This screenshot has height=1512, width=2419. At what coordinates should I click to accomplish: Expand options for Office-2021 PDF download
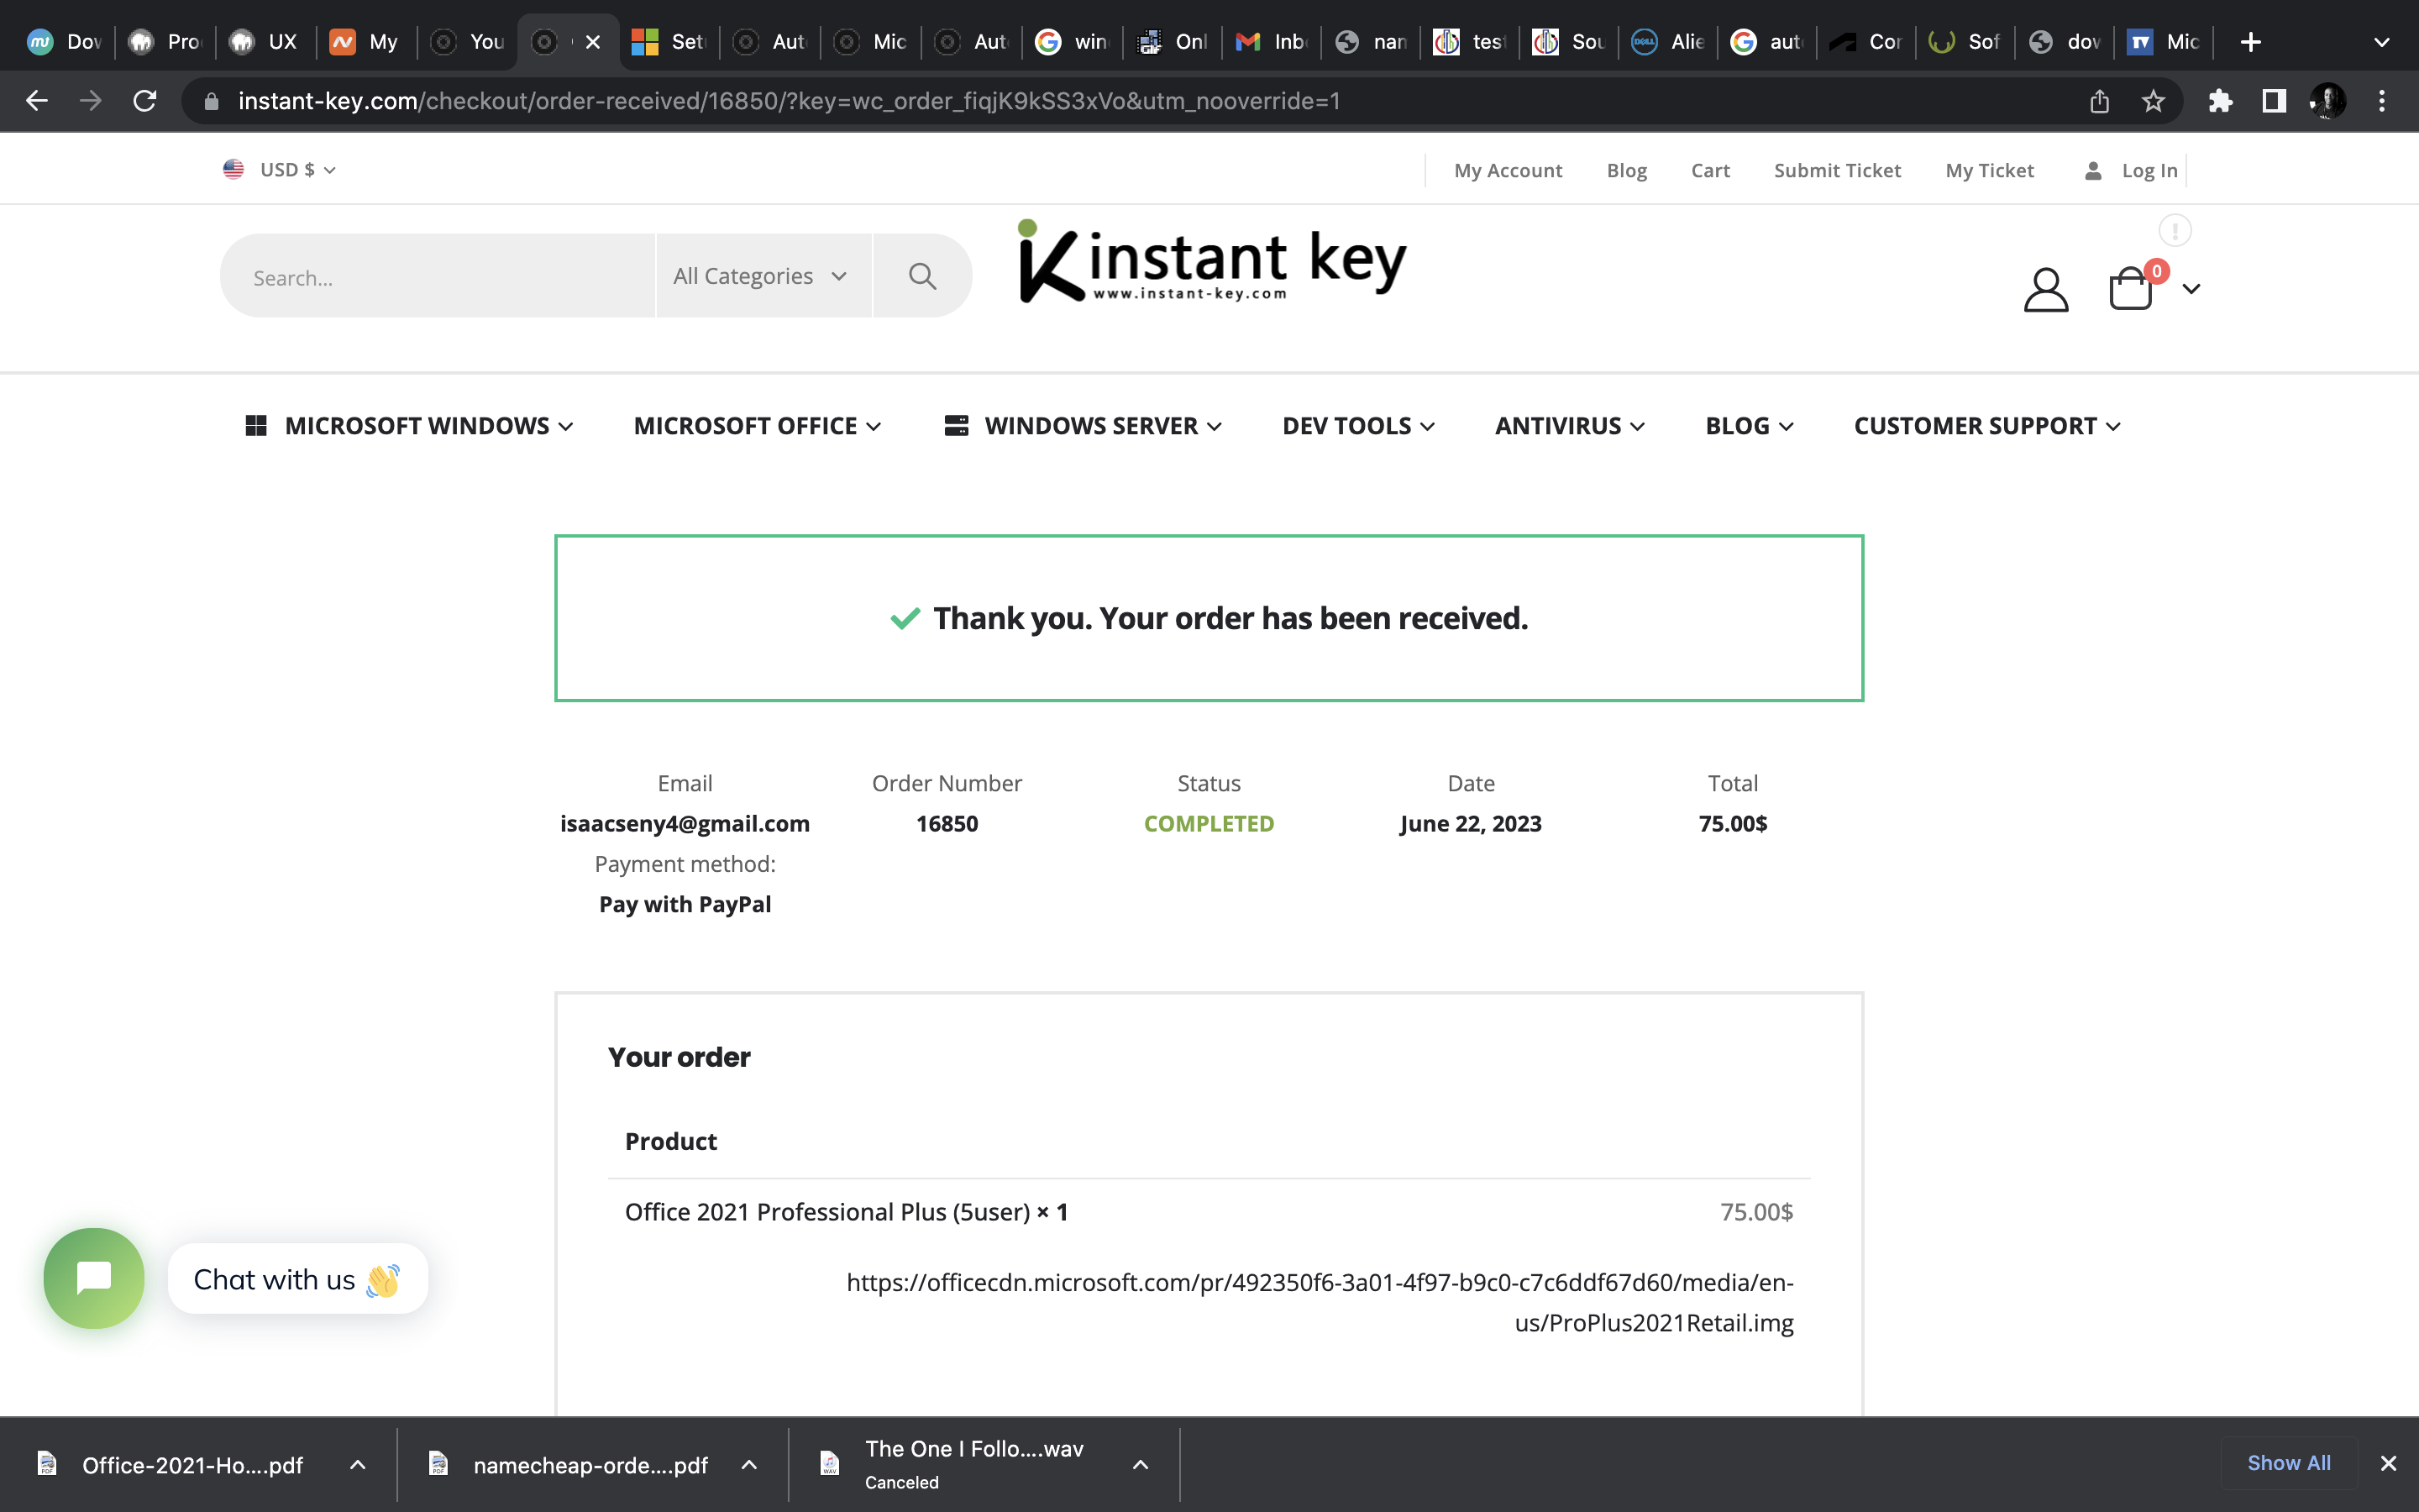click(x=358, y=1465)
